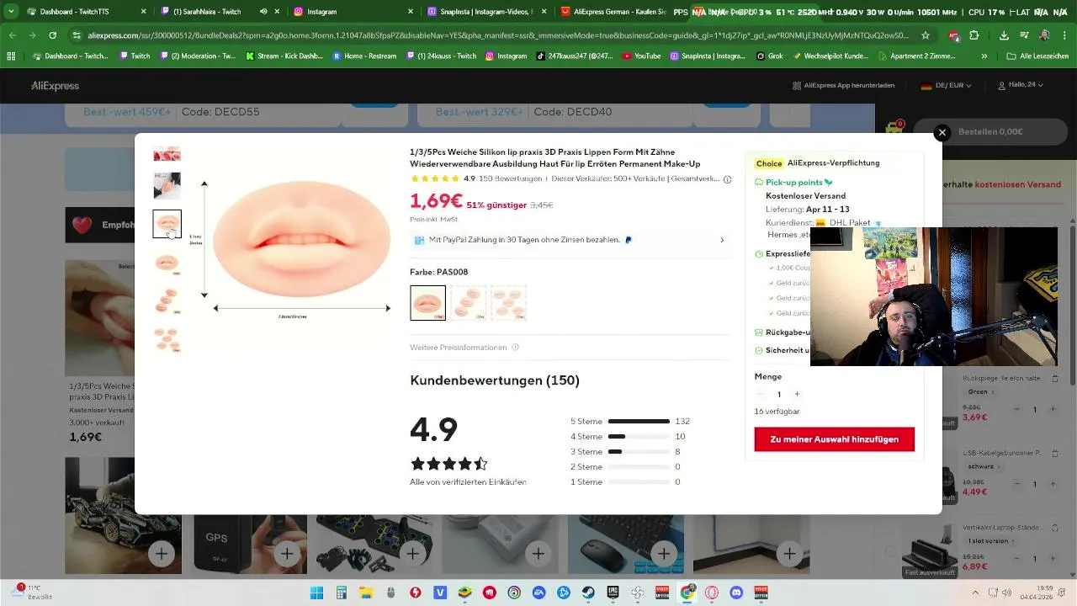Viewport: 1077px width, 606px height.
Task: Choose the first PAS008 color variant
Action: 427,303
